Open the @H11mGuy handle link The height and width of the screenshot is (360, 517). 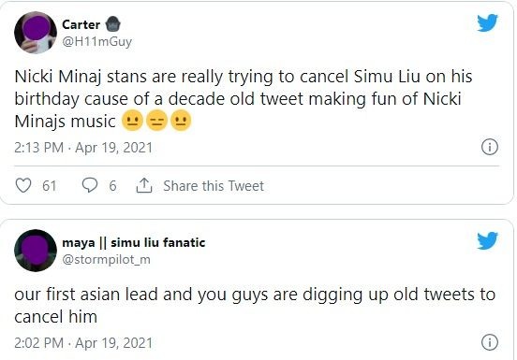pyautogui.click(x=97, y=42)
